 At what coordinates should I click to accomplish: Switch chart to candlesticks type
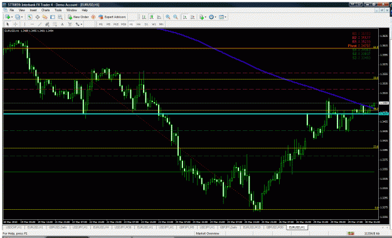[x=152, y=17]
